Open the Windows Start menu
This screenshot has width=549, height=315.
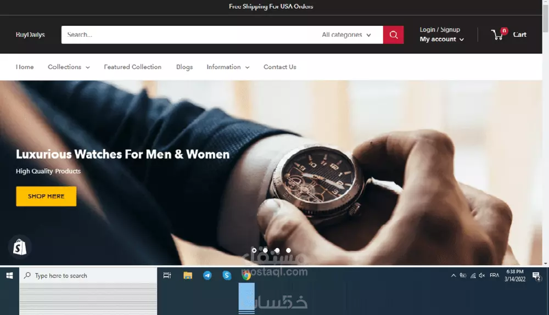pyautogui.click(x=9, y=276)
